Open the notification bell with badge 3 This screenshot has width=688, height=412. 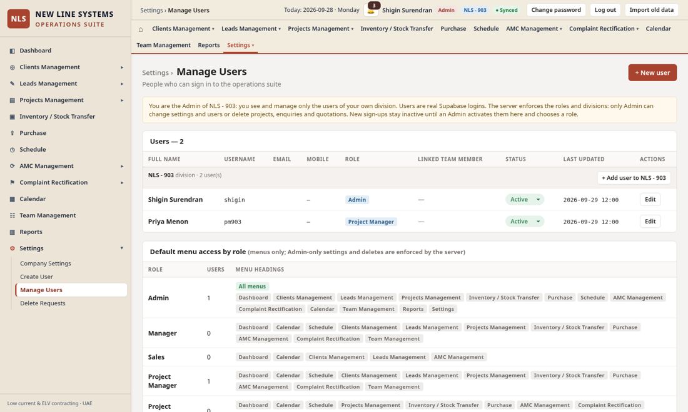(x=371, y=9)
